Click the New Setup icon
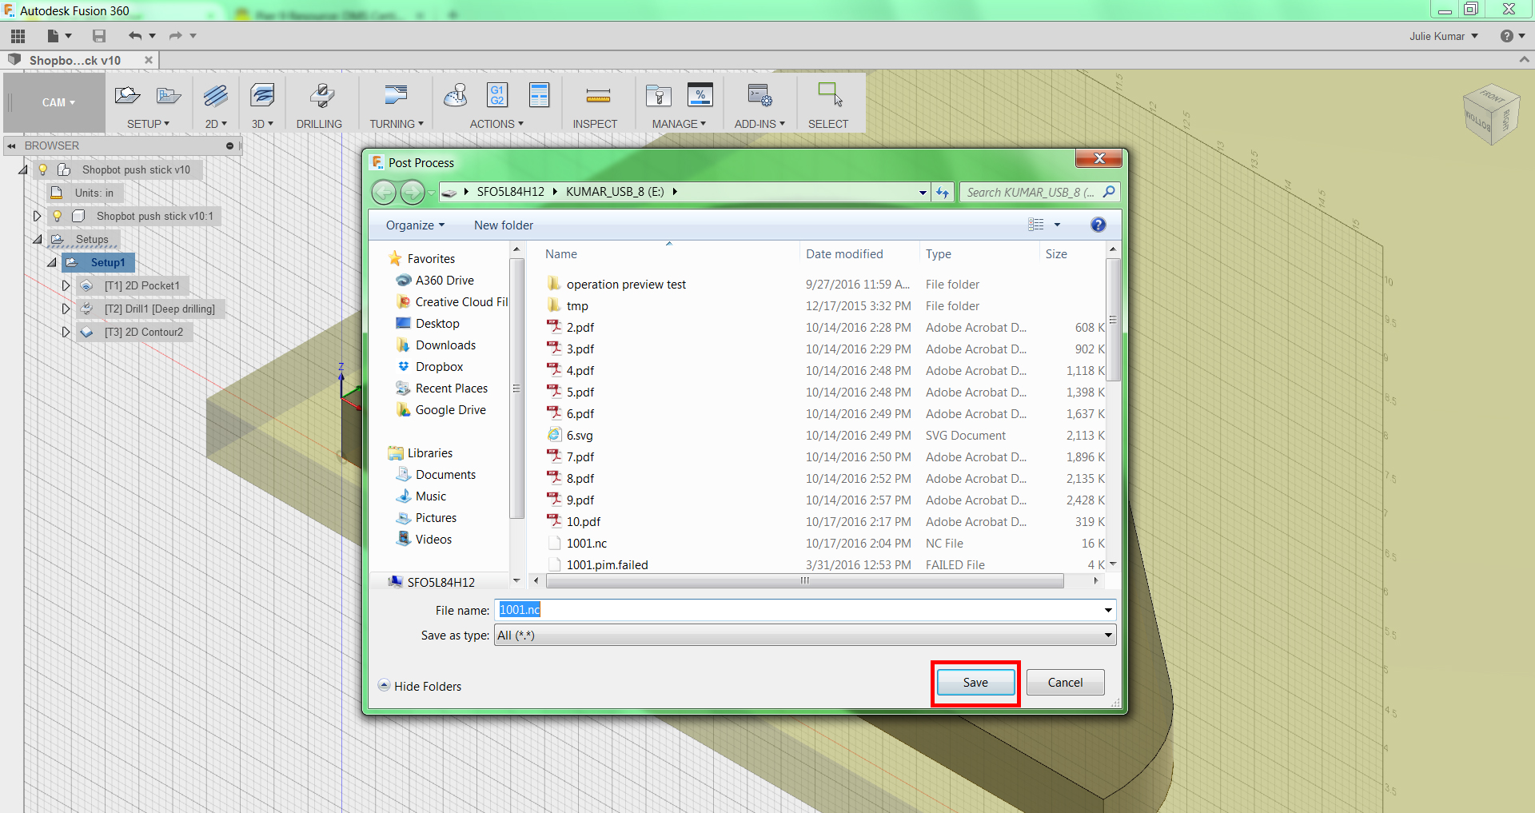Image resolution: width=1535 pixels, height=813 pixels. coord(127,96)
